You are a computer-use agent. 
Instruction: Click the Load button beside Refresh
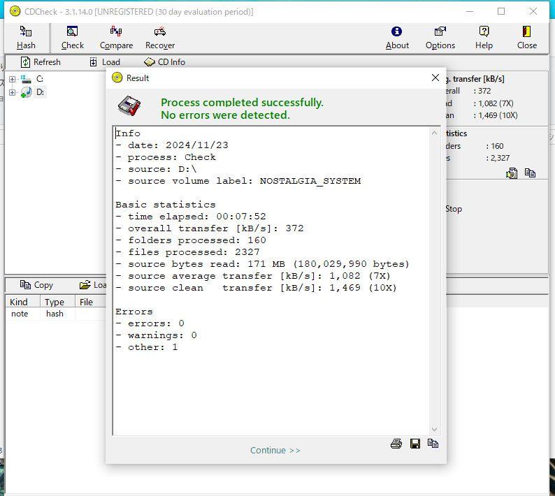(104, 62)
